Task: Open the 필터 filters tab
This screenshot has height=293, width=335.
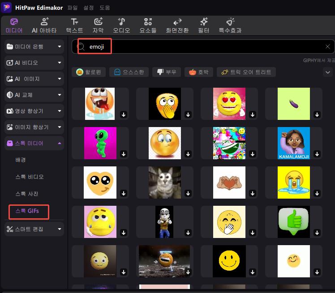Action: click(x=204, y=25)
